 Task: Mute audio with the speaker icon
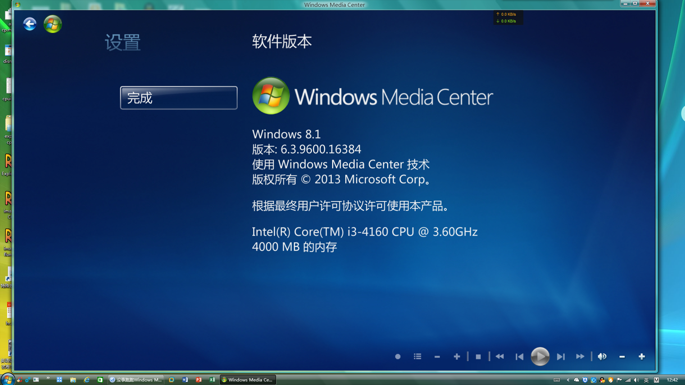pyautogui.click(x=602, y=356)
